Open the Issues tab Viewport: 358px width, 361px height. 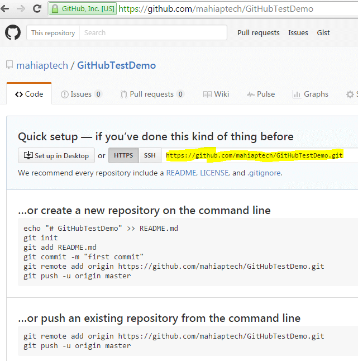(x=81, y=94)
